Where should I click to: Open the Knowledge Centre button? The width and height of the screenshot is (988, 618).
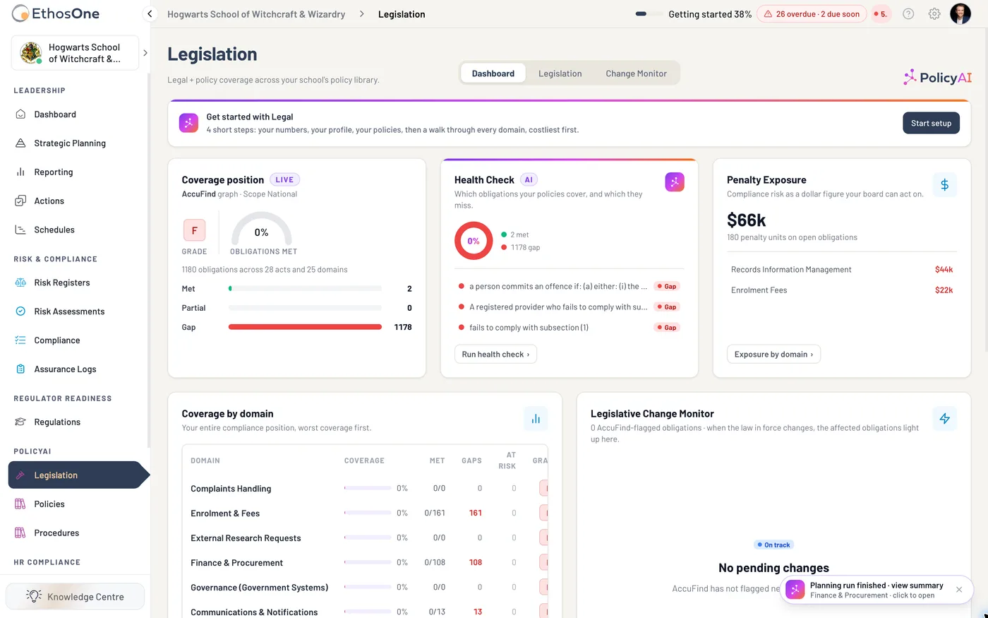tap(75, 597)
